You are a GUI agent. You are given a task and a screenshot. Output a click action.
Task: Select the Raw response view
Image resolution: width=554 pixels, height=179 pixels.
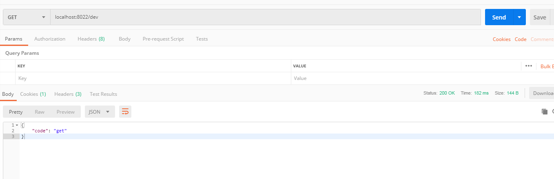click(40, 112)
